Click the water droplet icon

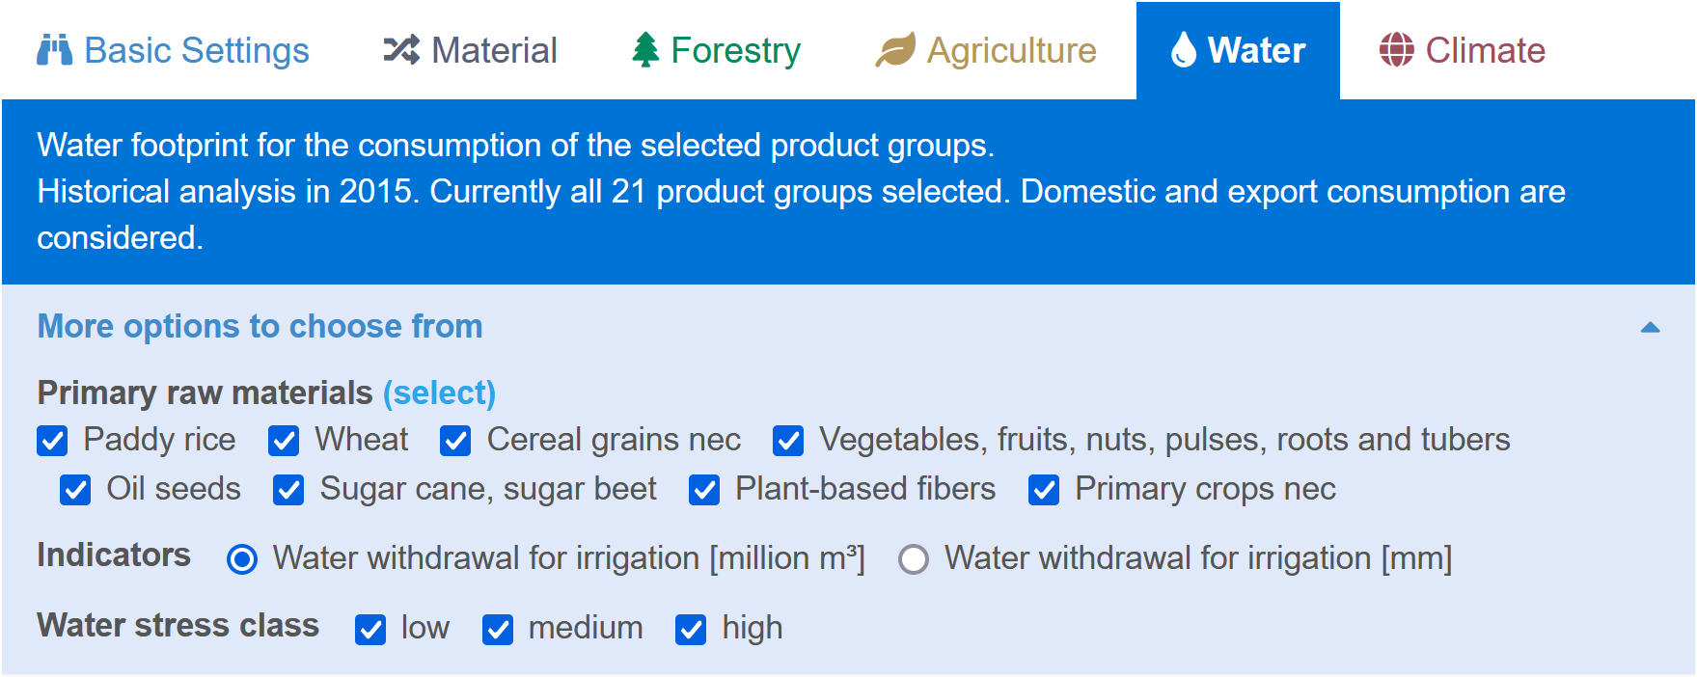coord(1183,50)
